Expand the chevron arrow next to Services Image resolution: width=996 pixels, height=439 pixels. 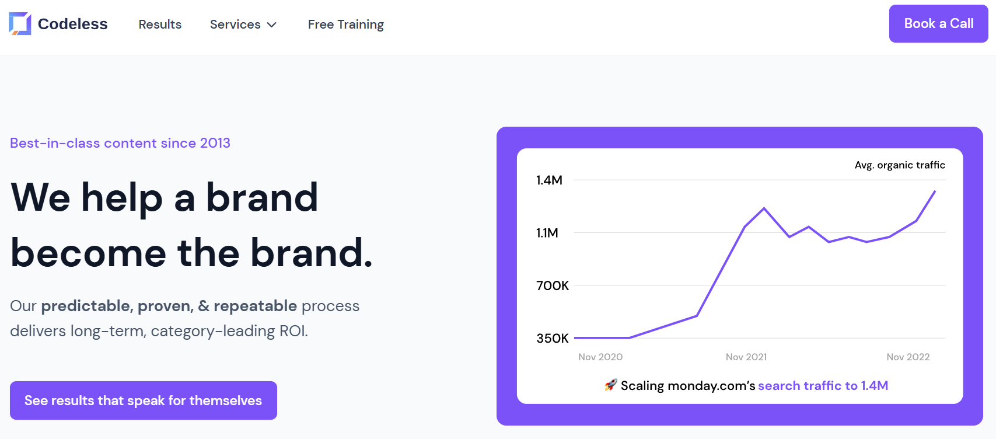[272, 25]
